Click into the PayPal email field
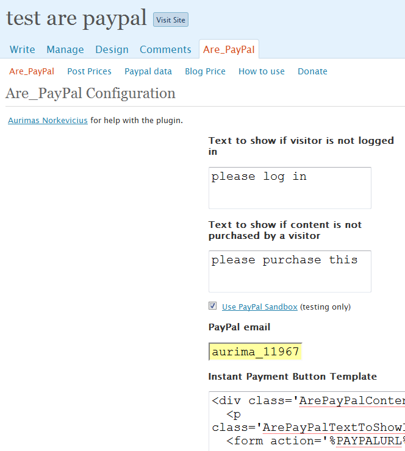Viewport: 405px width, 451px height. click(256, 352)
